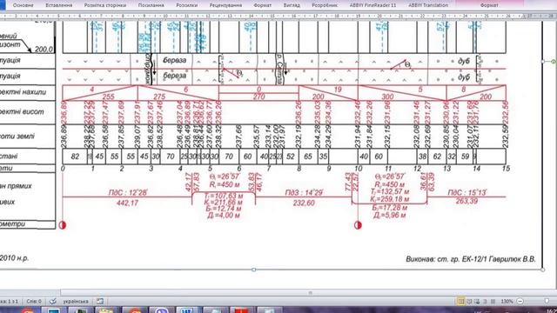
Task: Click the bottom-middle resize handle of drawing
Action: (253, 270)
